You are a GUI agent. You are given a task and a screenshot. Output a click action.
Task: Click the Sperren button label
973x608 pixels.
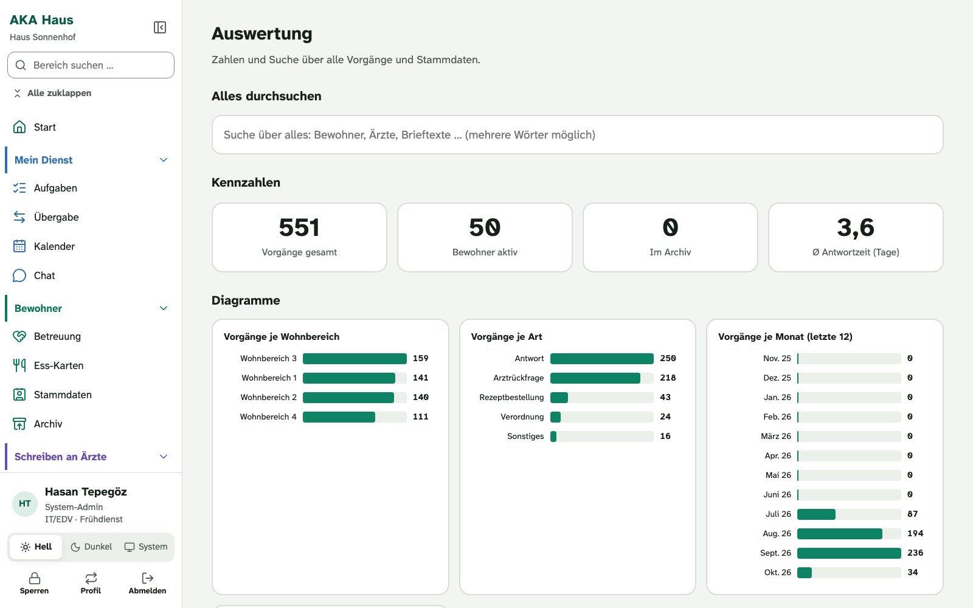tap(35, 590)
